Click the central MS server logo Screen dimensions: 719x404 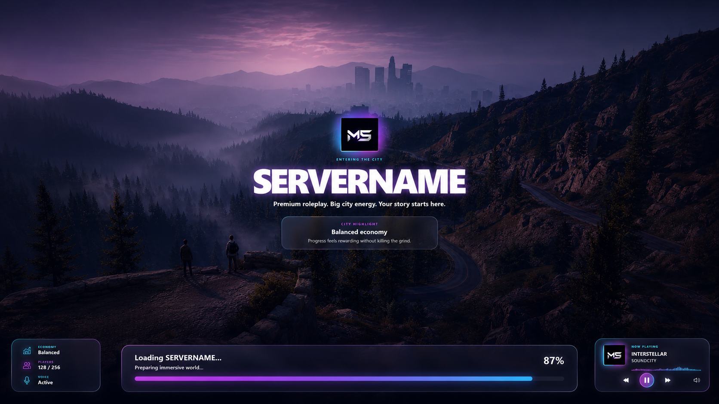point(359,135)
